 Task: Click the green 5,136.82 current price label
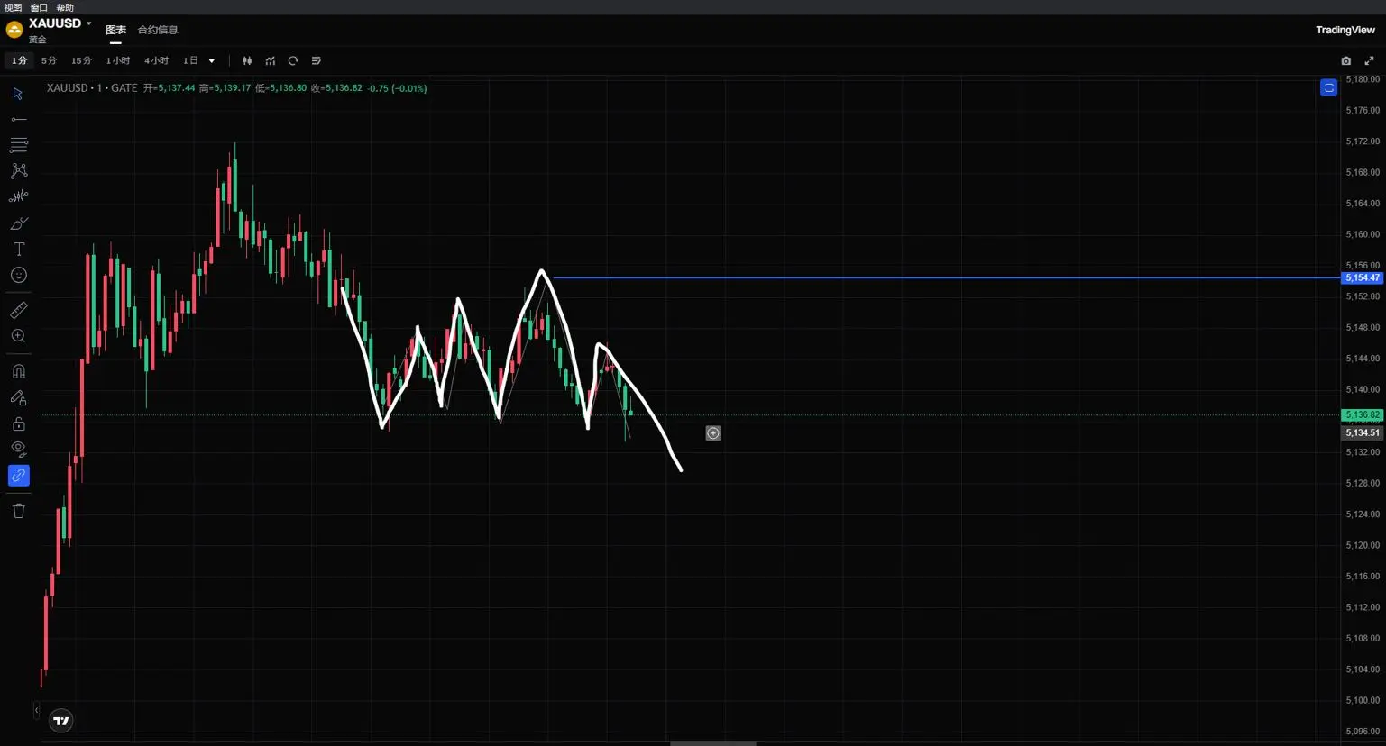click(1362, 415)
